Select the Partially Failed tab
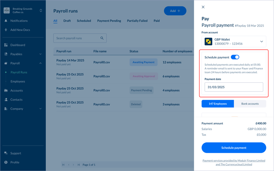 [137, 21]
